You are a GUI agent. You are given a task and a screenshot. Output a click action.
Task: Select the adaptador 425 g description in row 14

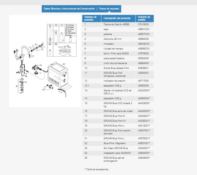[x=112, y=98]
